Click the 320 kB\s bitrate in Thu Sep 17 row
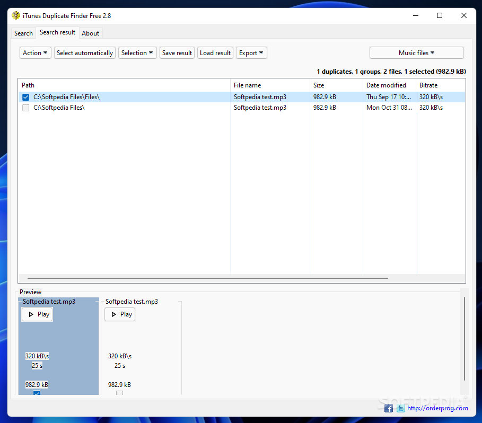Viewport: 482px width, 423px height. [431, 97]
